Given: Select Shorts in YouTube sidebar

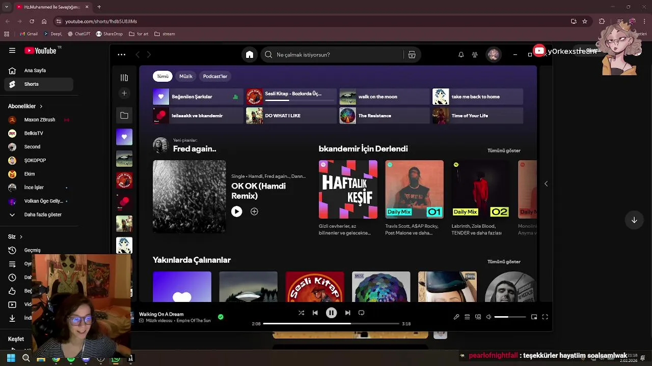Looking at the screenshot, I should tap(39, 84).
